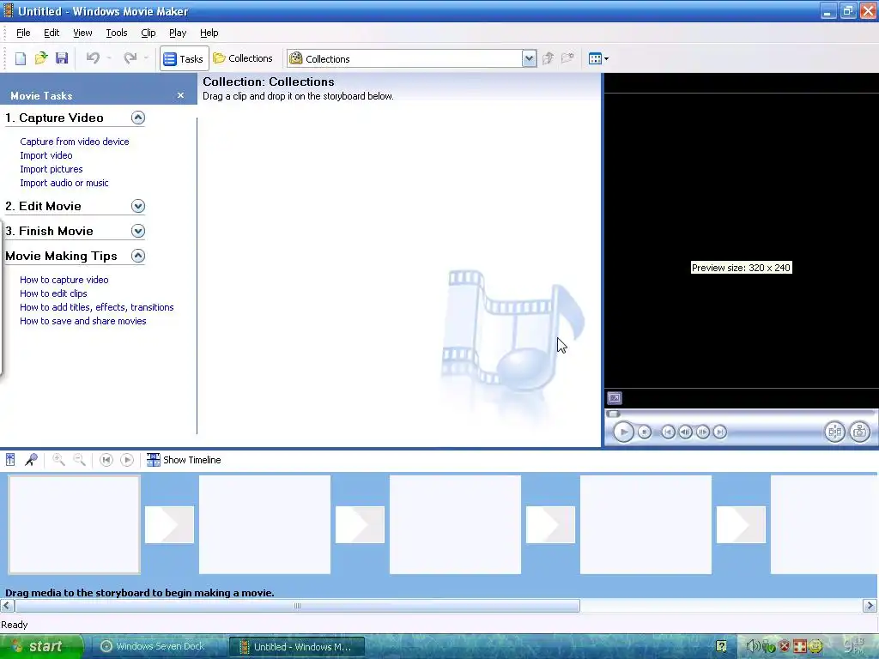Click Import video link
This screenshot has height=659, width=879.
pos(46,155)
